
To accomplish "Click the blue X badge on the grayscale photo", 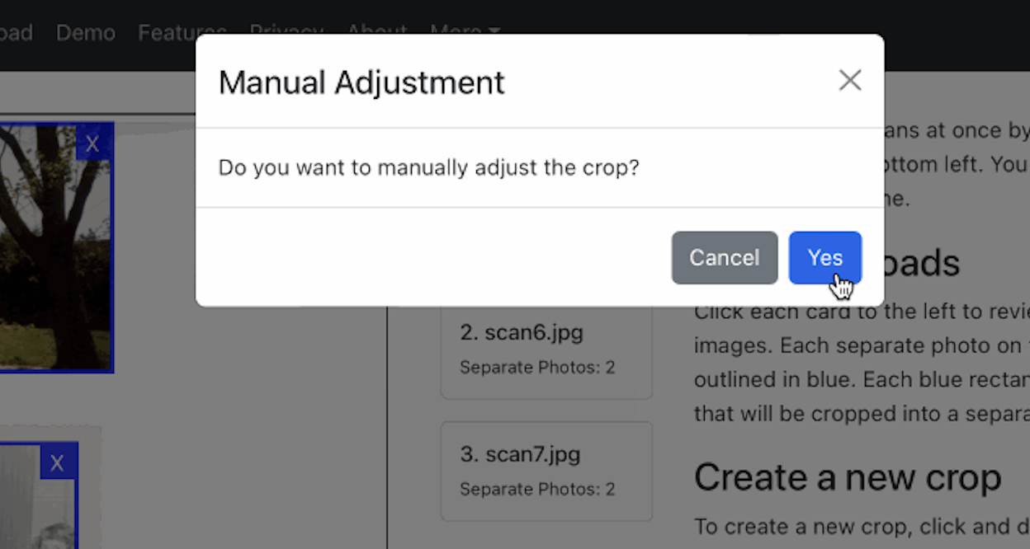I will (x=57, y=462).
